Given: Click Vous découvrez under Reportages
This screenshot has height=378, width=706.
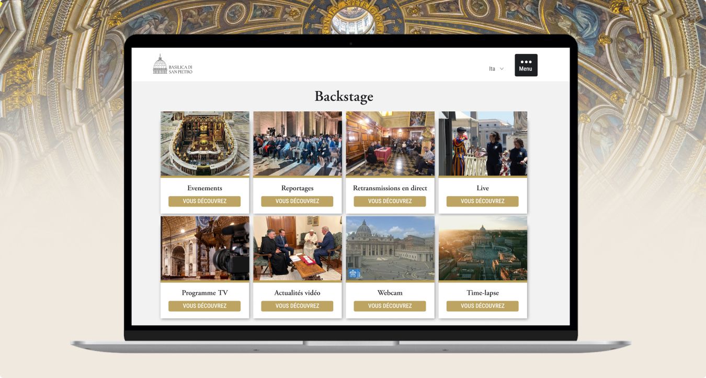Looking at the screenshot, I should point(297,201).
